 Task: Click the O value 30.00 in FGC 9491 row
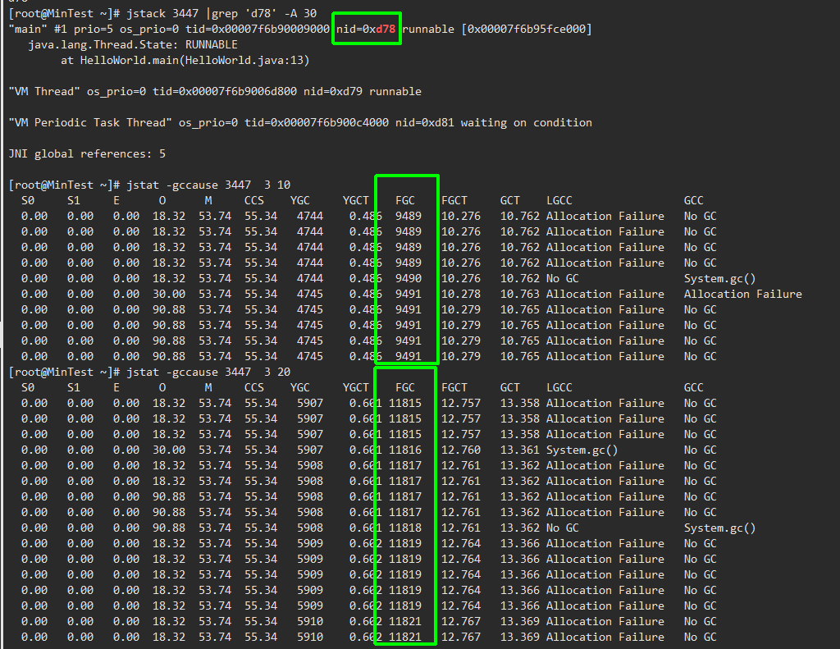tap(169, 295)
